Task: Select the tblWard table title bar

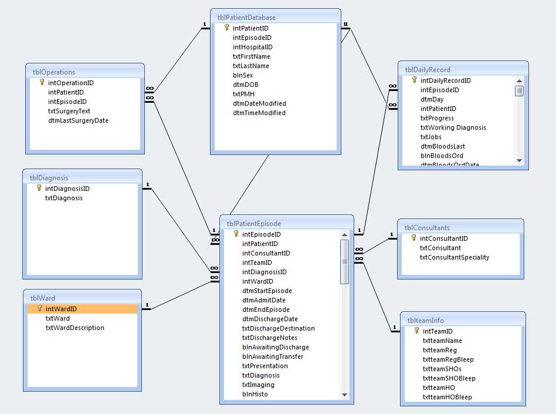Action: (83, 298)
